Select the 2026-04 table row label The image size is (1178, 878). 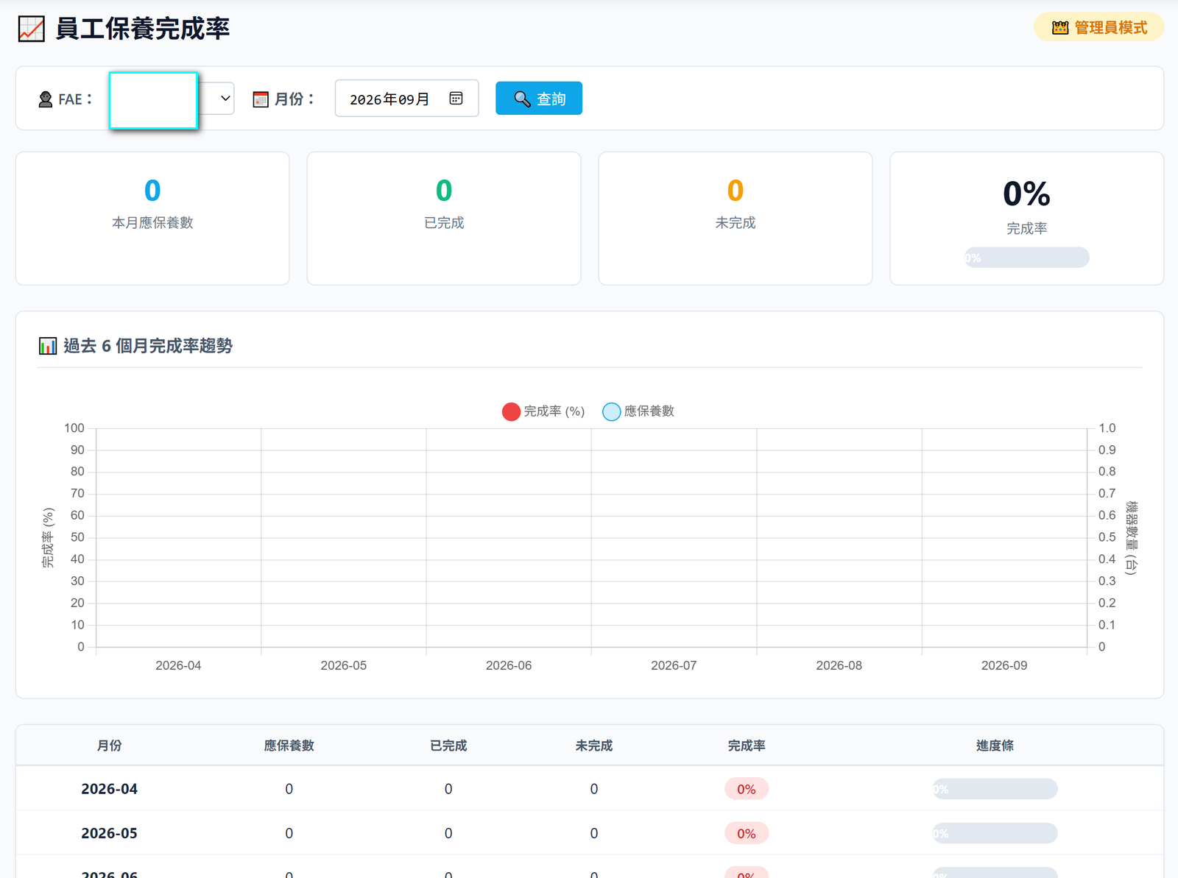(x=109, y=789)
